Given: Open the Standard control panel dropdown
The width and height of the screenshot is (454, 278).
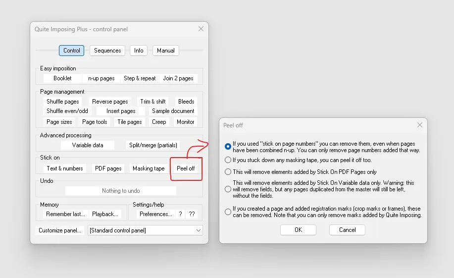Looking at the screenshot, I should pos(145,230).
